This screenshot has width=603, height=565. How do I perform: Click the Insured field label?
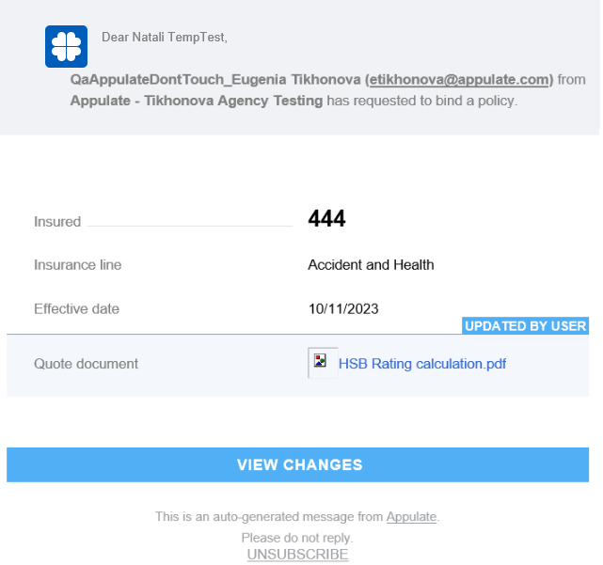[57, 222]
